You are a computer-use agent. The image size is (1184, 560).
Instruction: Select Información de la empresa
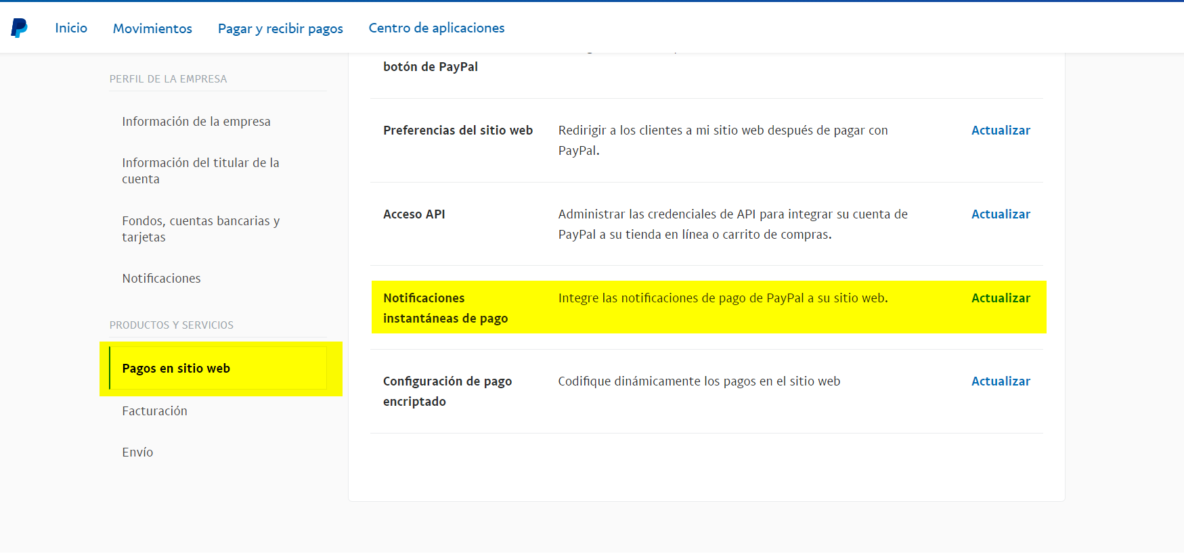196,122
